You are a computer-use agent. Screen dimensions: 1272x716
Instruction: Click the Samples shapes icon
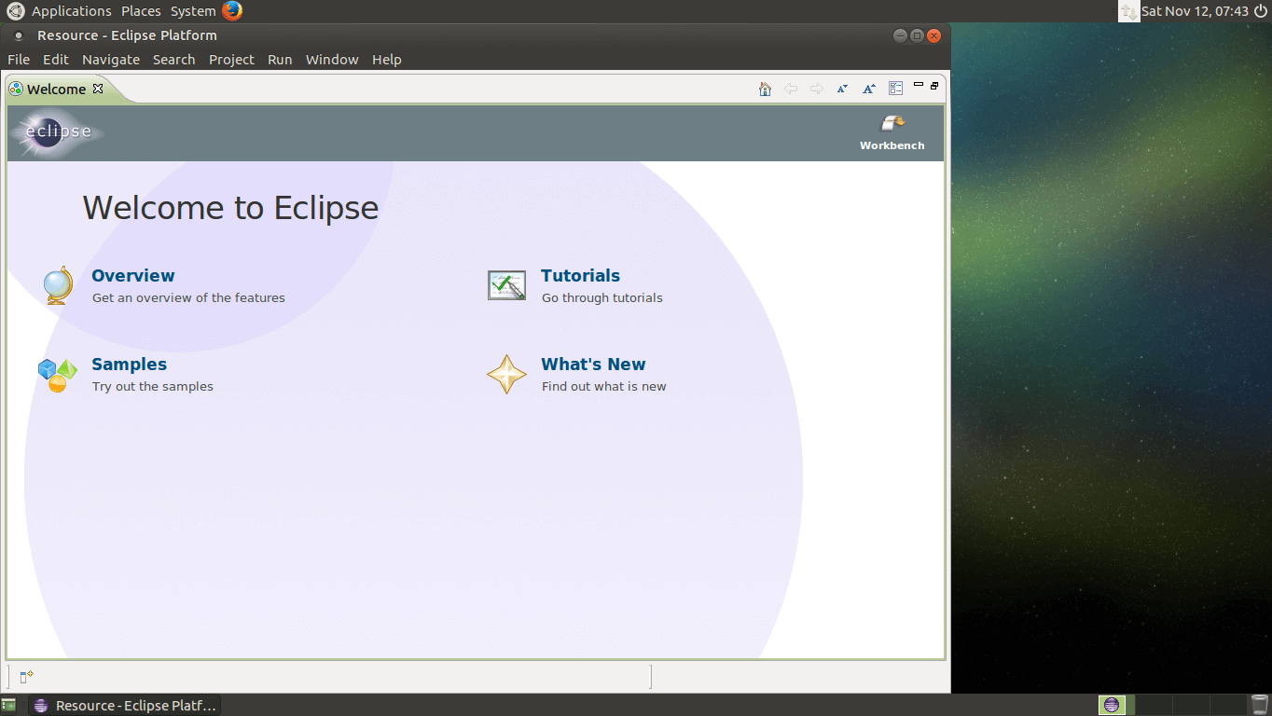click(x=58, y=375)
